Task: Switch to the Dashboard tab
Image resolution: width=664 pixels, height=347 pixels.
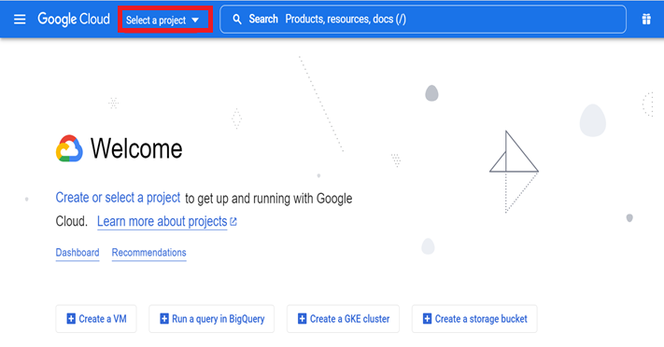Action: (x=78, y=253)
